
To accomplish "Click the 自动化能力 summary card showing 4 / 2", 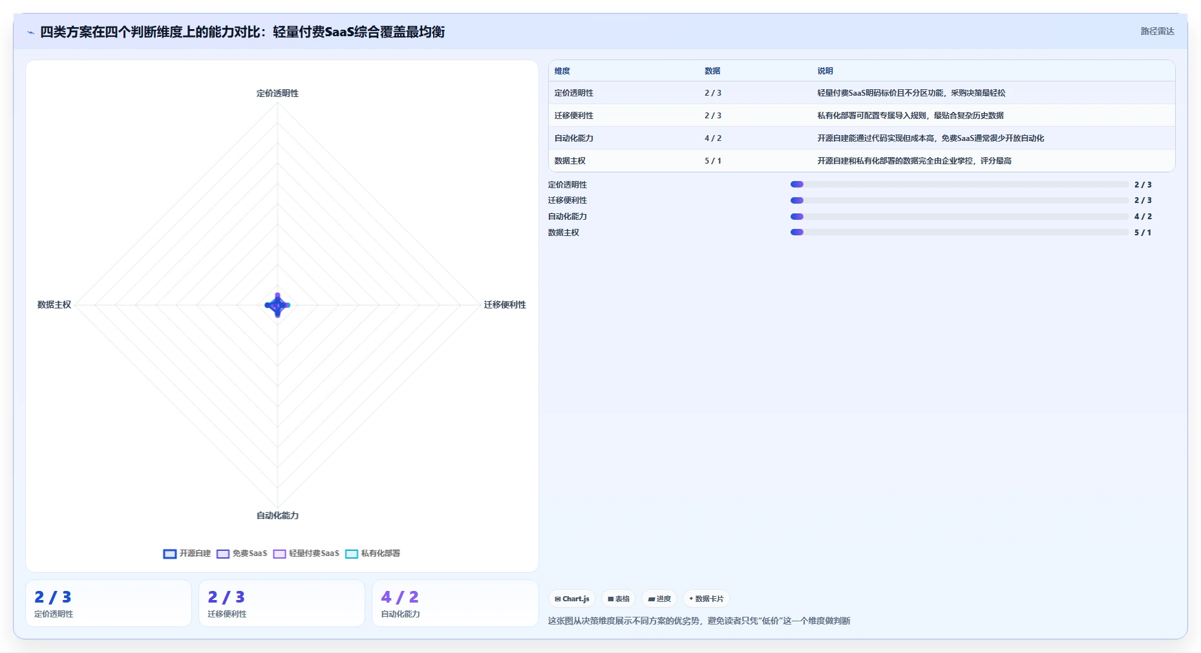I will click(455, 603).
